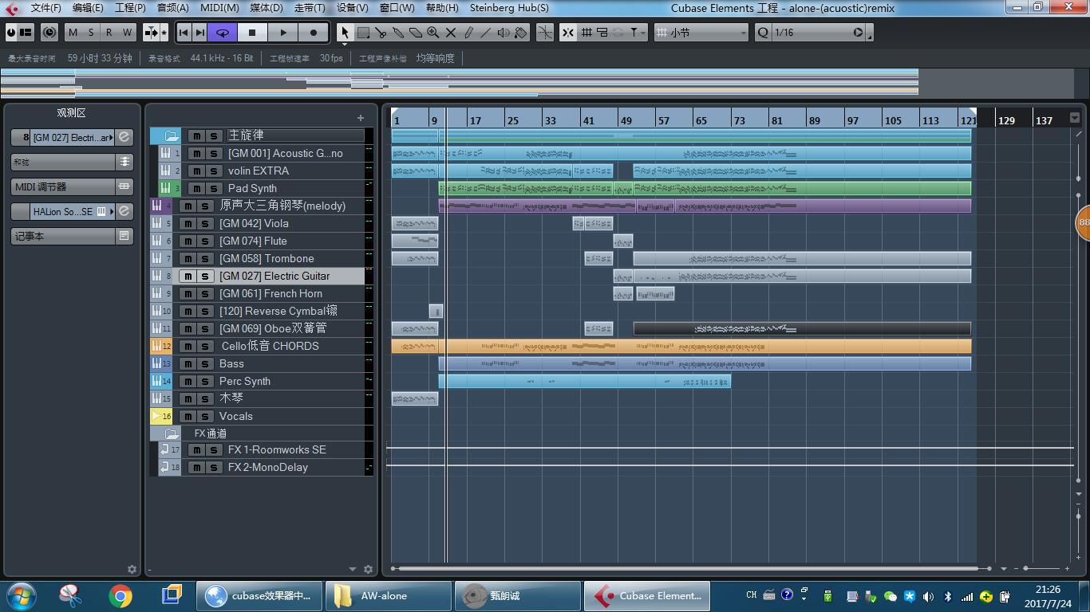1090x612 pixels.
Task: Select the Zoom magnifier tool
Action: [433, 33]
